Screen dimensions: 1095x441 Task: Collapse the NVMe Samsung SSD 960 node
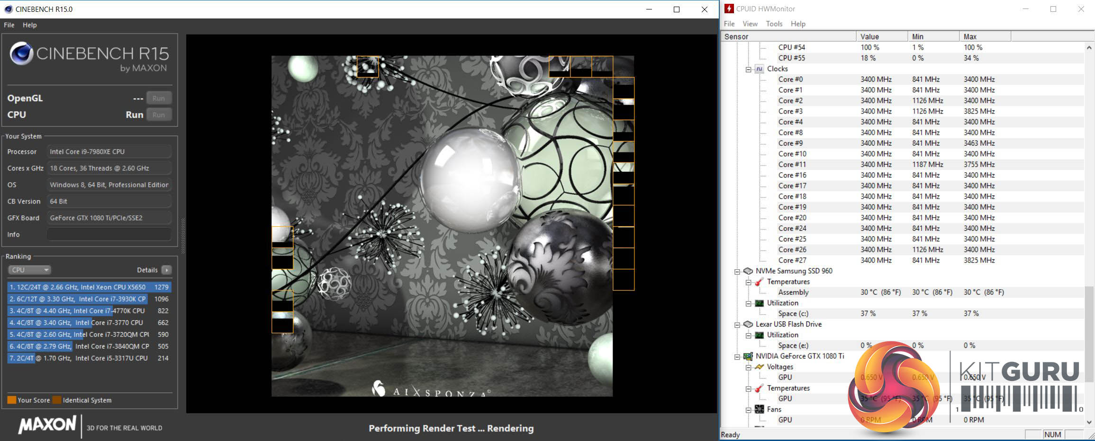coord(737,272)
